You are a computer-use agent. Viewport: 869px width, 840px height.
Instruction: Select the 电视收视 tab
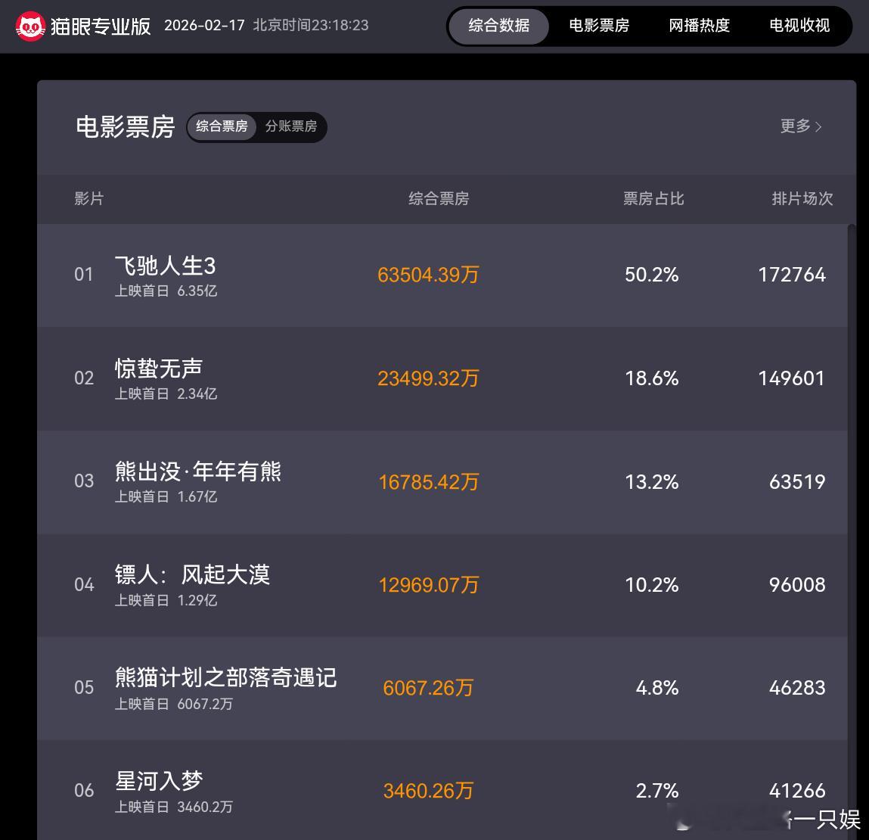pyautogui.click(x=799, y=26)
